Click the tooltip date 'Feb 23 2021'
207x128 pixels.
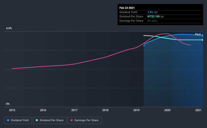pyautogui.click(x=127, y=8)
